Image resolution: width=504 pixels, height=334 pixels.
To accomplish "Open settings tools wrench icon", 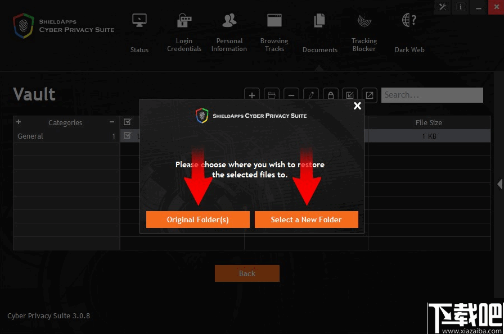I will (443, 7).
